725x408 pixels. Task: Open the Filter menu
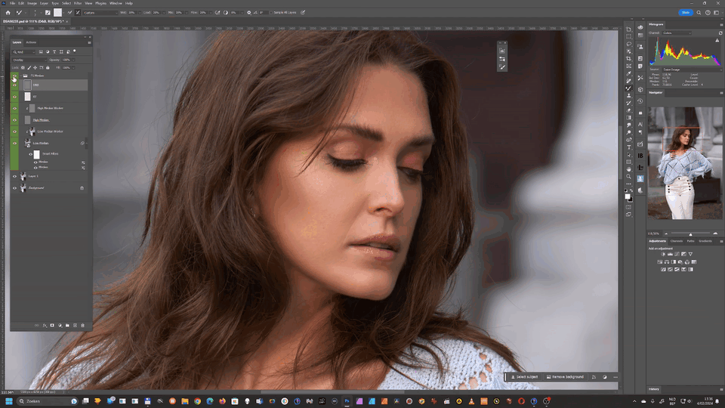click(x=78, y=3)
